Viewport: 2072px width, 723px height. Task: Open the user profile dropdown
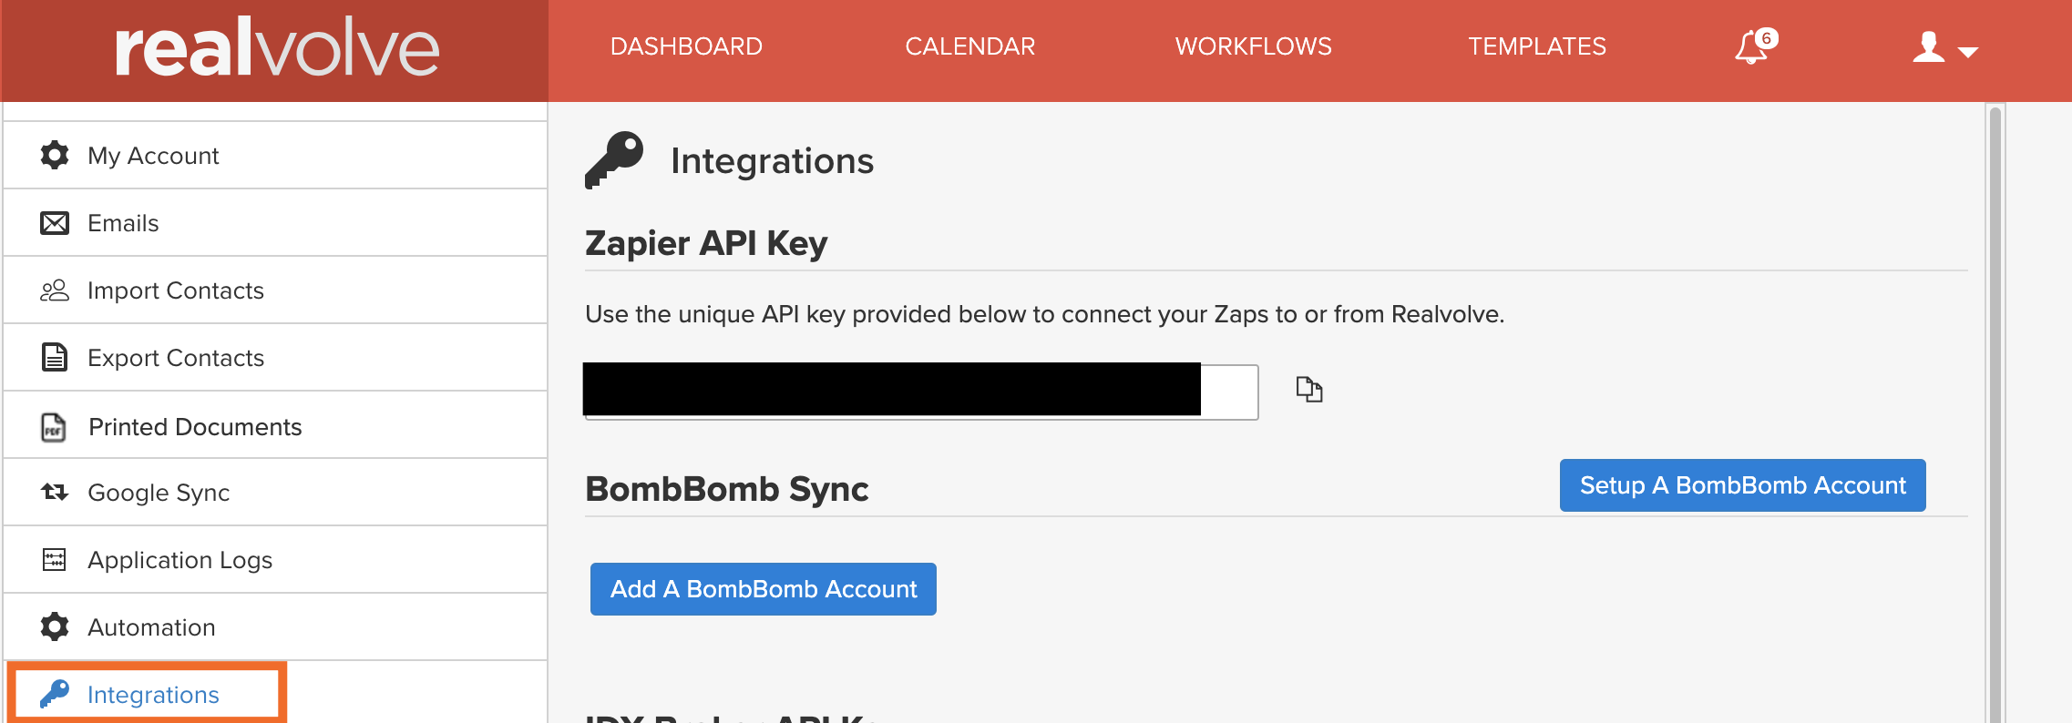pos(1944,48)
